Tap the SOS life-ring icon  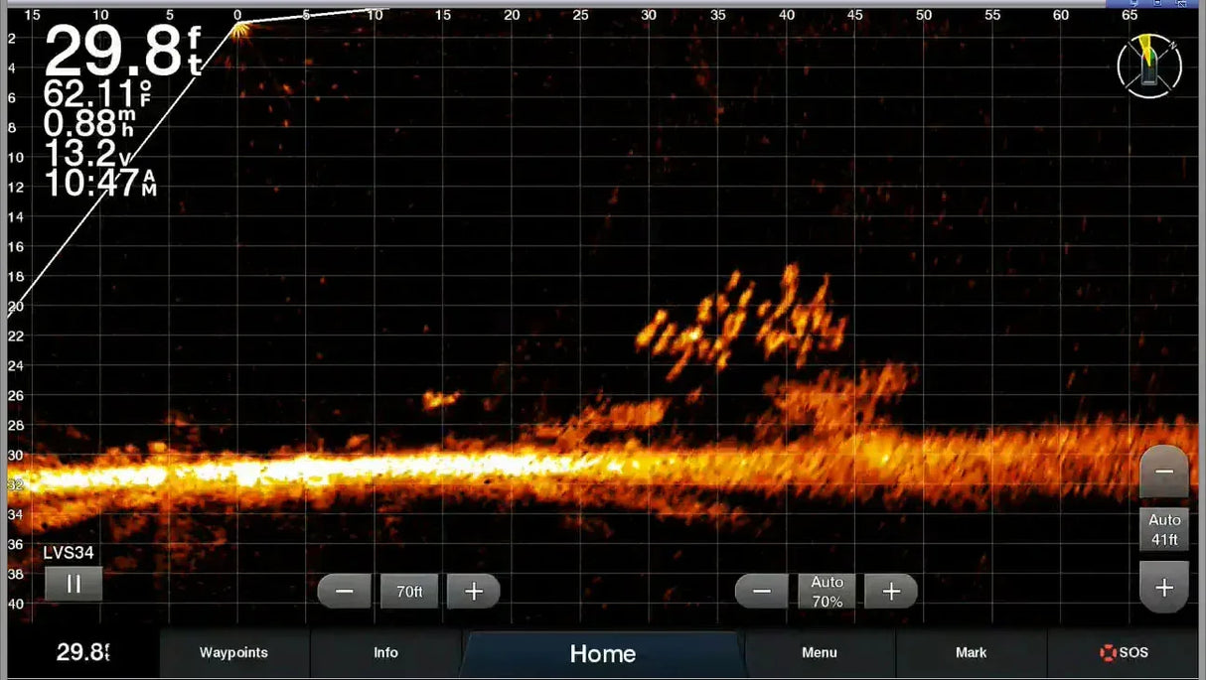1106,652
